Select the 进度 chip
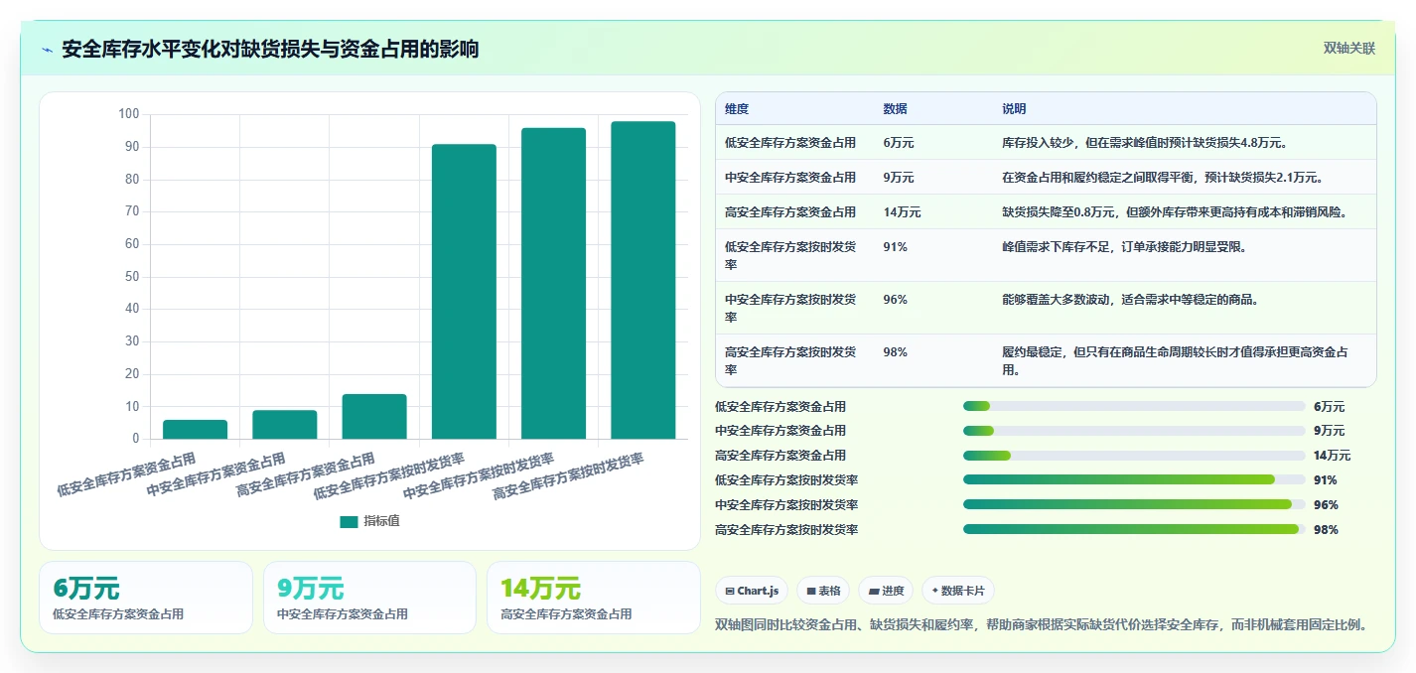The image size is (1416, 673). coord(886,591)
